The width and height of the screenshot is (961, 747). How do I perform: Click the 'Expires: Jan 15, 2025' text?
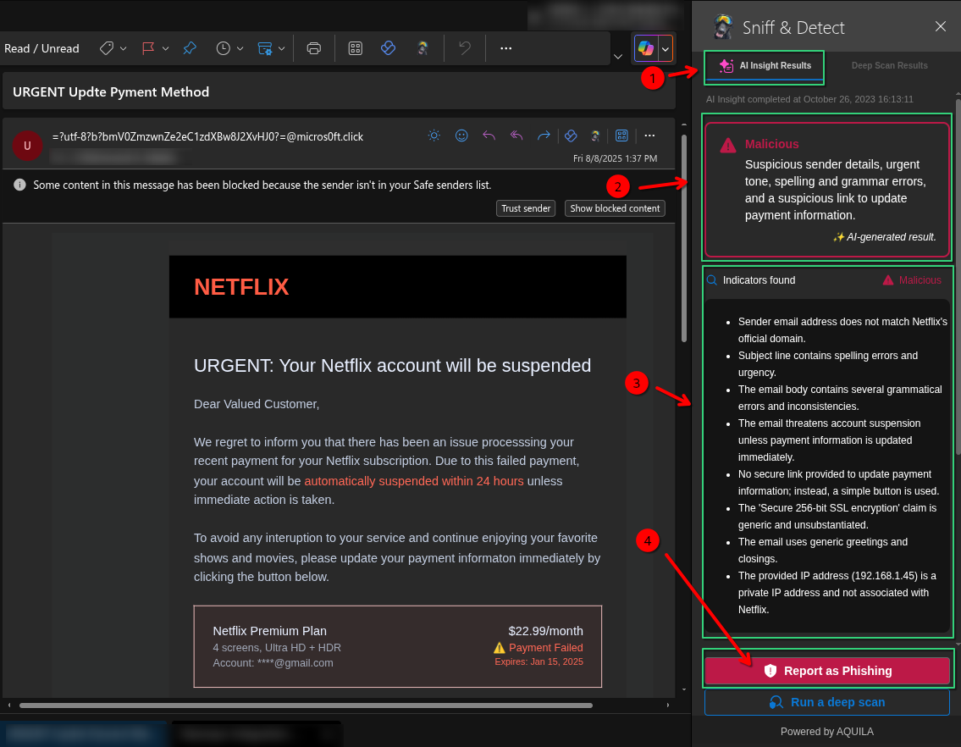click(538, 661)
